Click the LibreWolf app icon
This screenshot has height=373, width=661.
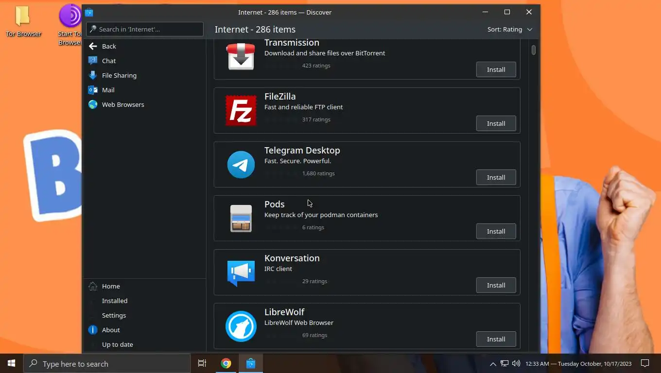coord(241,326)
